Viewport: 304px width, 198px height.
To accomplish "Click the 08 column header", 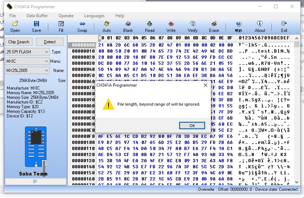I will 170,38.
